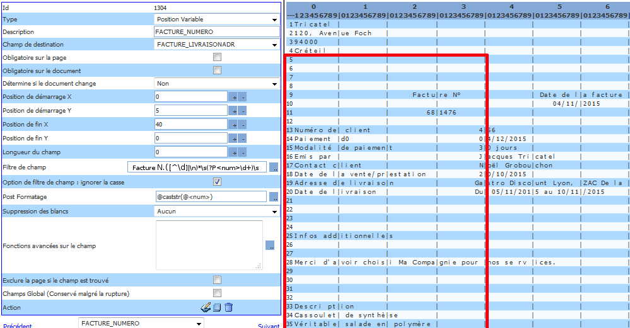Uncheck the ignorer la casse option

point(217,182)
